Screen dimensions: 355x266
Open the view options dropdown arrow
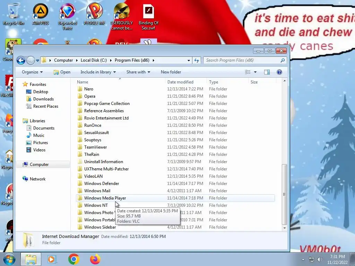click(x=255, y=72)
